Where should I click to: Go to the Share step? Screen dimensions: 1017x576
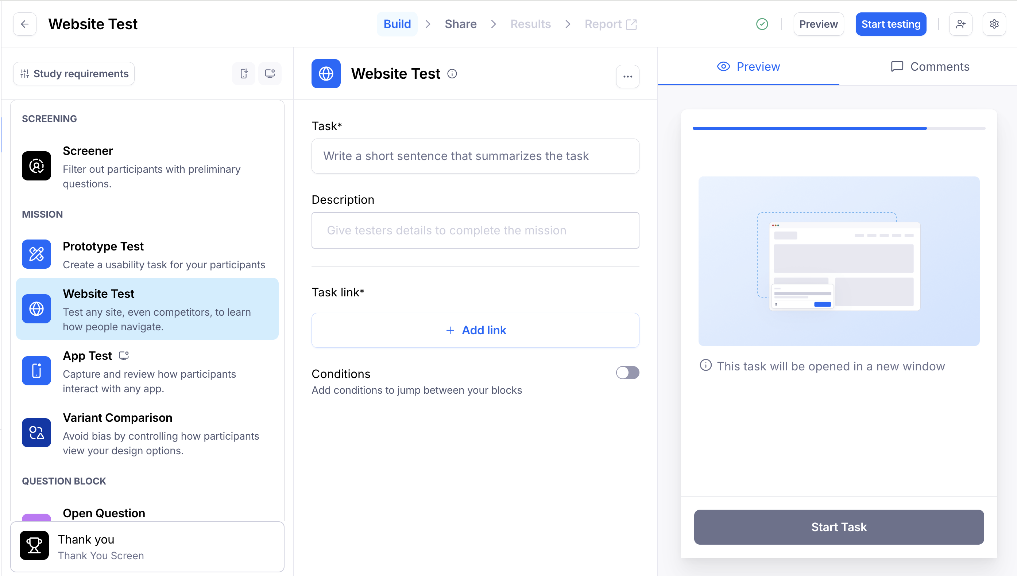(x=460, y=24)
